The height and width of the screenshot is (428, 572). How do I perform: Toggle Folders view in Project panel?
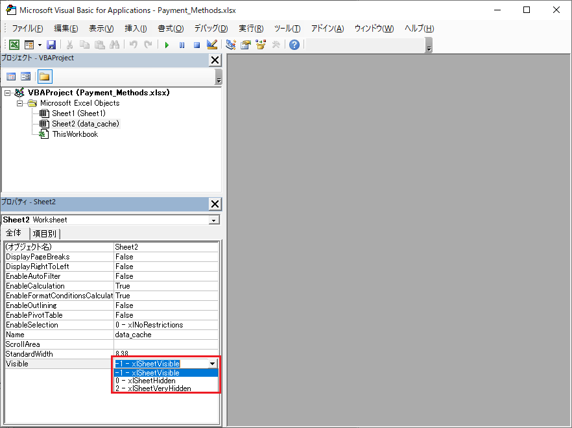pos(45,77)
